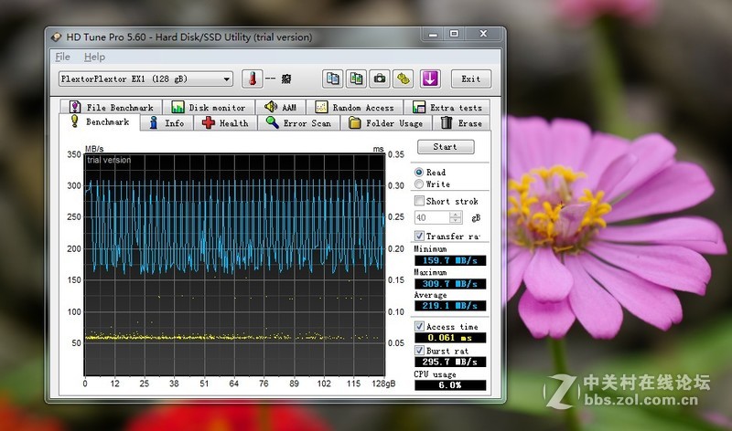Click the Exit button
Viewport: 732px width, 431px height.
point(470,79)
